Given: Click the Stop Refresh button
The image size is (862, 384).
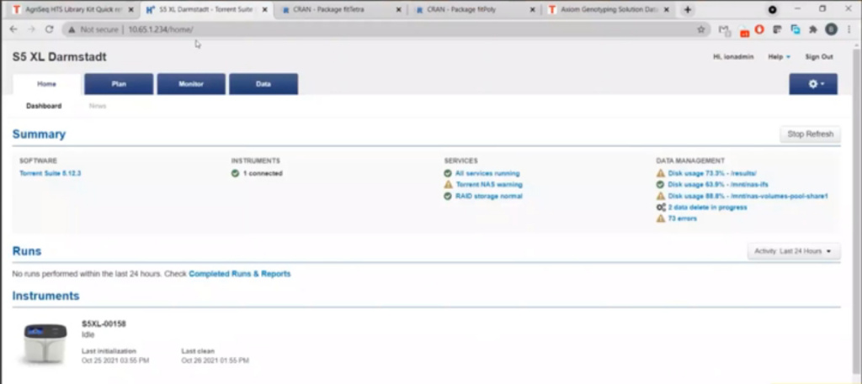Looking at the screenshot, I should [x=810, y=134].
